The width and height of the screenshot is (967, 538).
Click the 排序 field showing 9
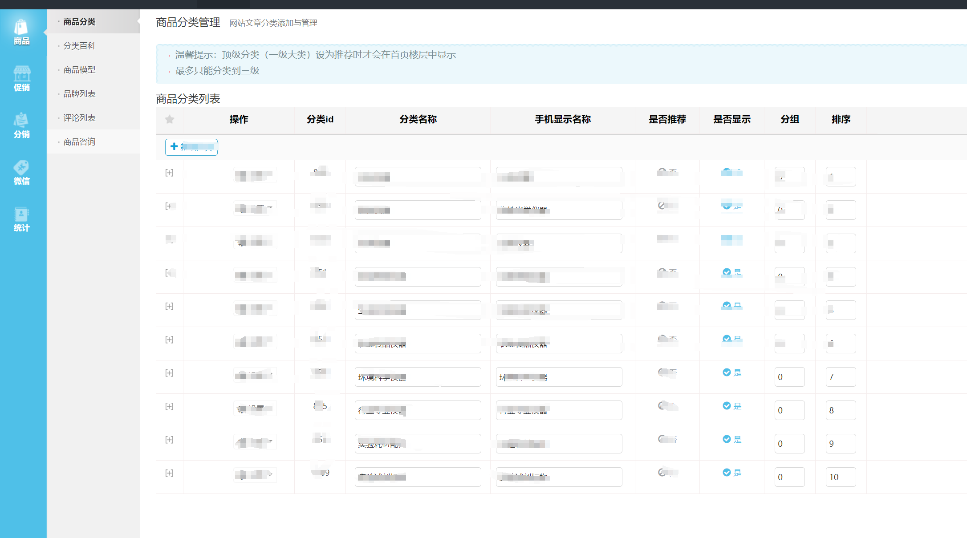[841, 444]
